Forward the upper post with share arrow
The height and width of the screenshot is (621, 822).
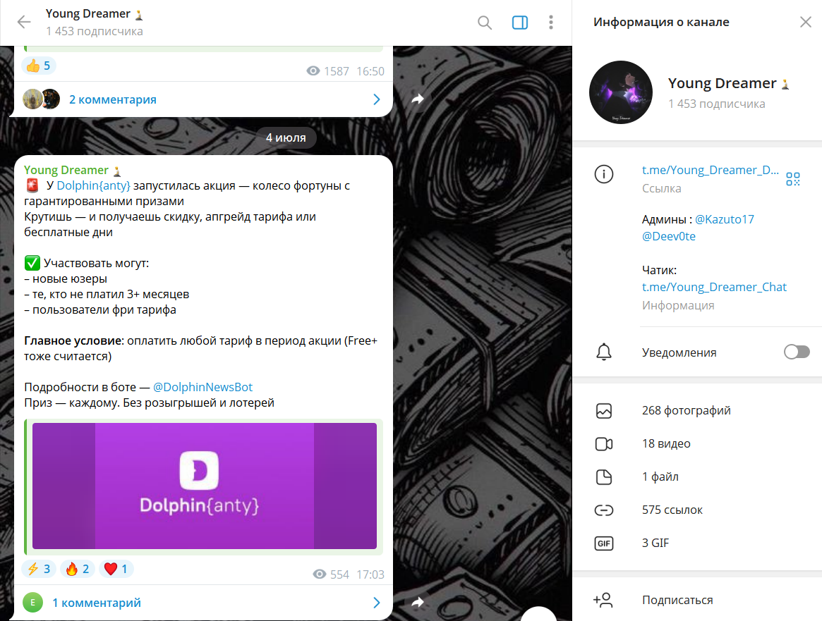[x=417, y=99]
